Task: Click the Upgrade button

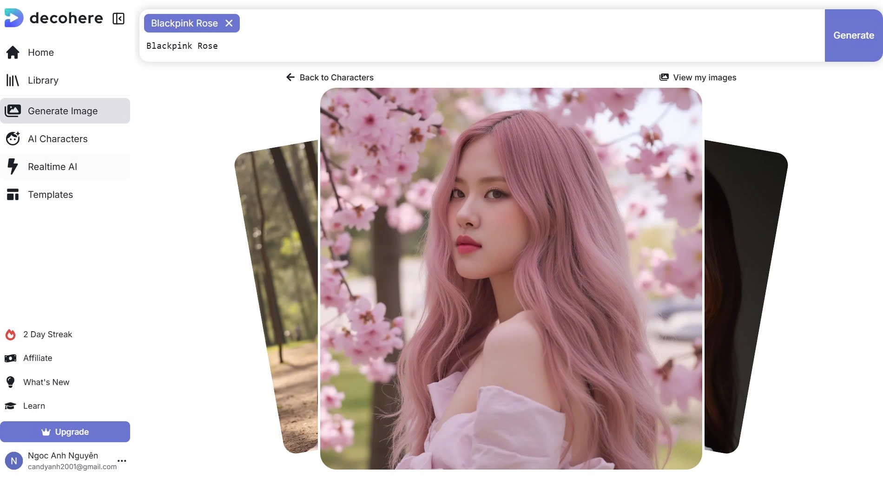Action: pos(65,432)
